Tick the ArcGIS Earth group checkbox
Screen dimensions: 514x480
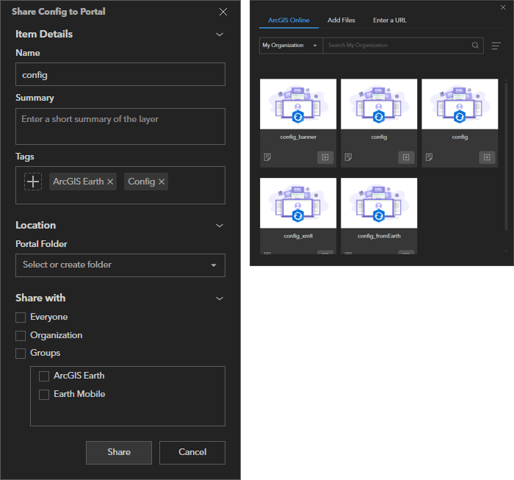coord(44,376)
